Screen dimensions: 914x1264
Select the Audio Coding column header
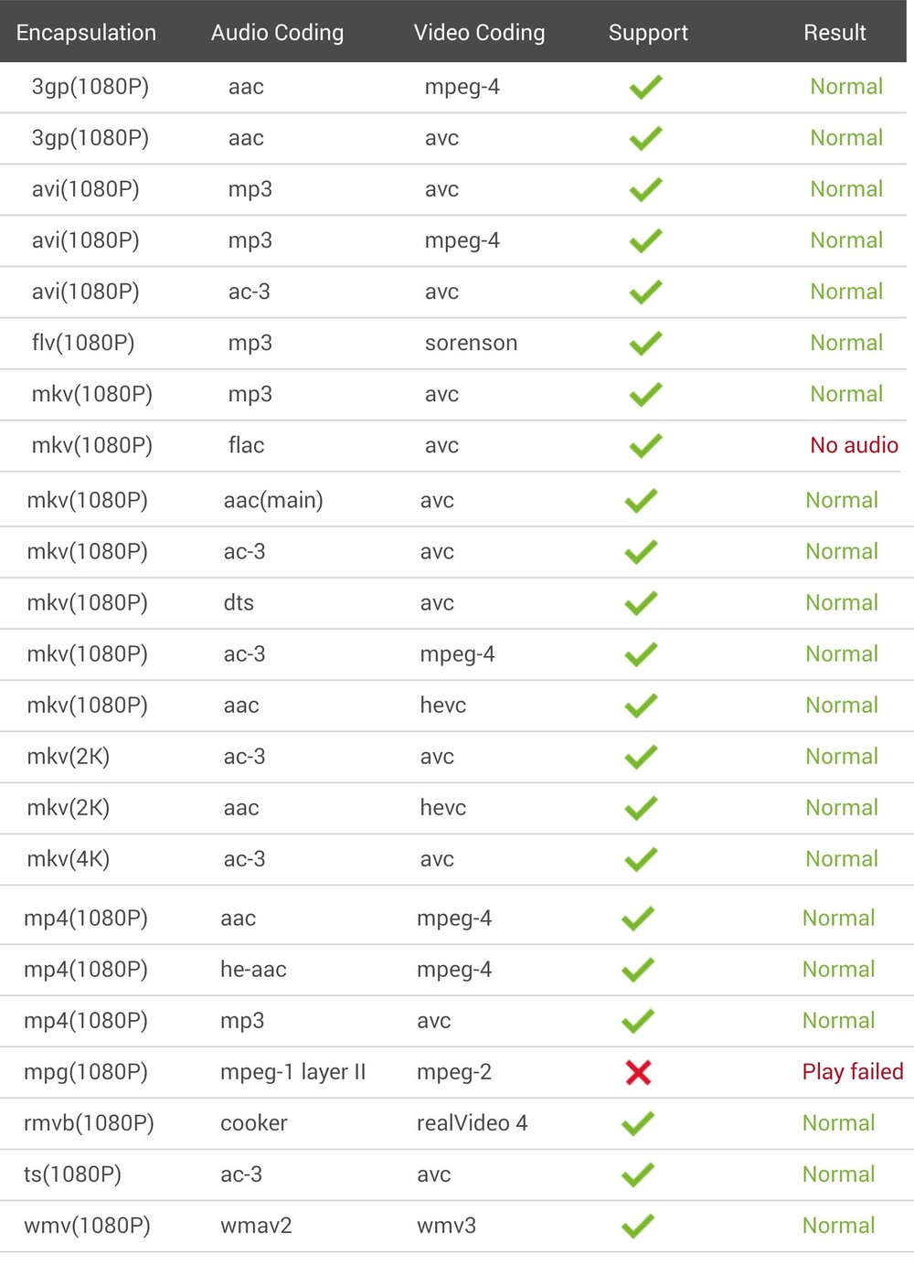[x=277, y=33]
